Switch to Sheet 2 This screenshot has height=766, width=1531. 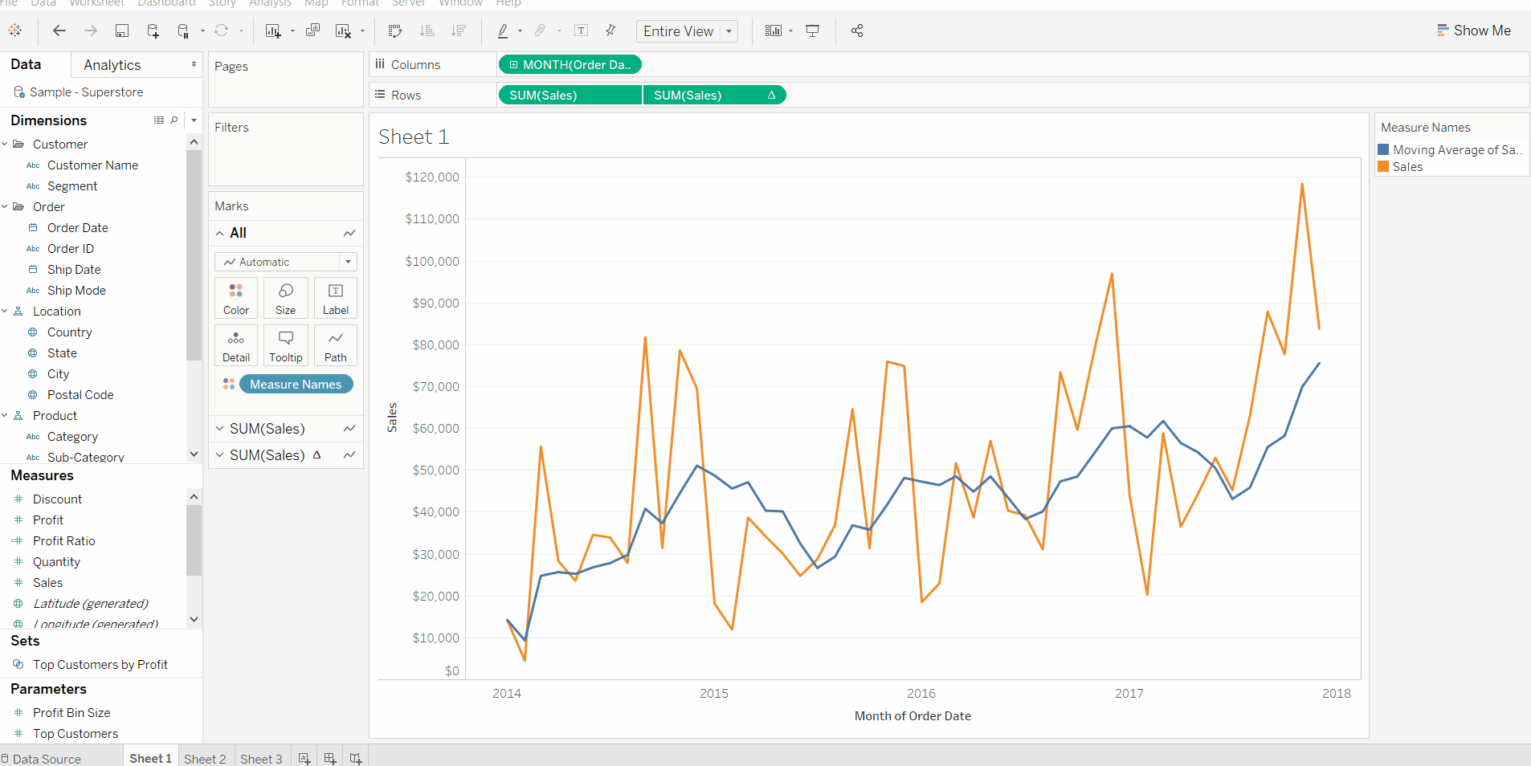(x=205, y=759)
